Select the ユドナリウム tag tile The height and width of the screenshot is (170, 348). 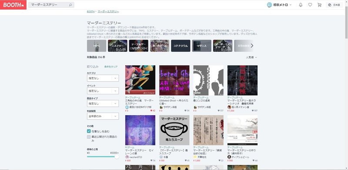(181, 46)
